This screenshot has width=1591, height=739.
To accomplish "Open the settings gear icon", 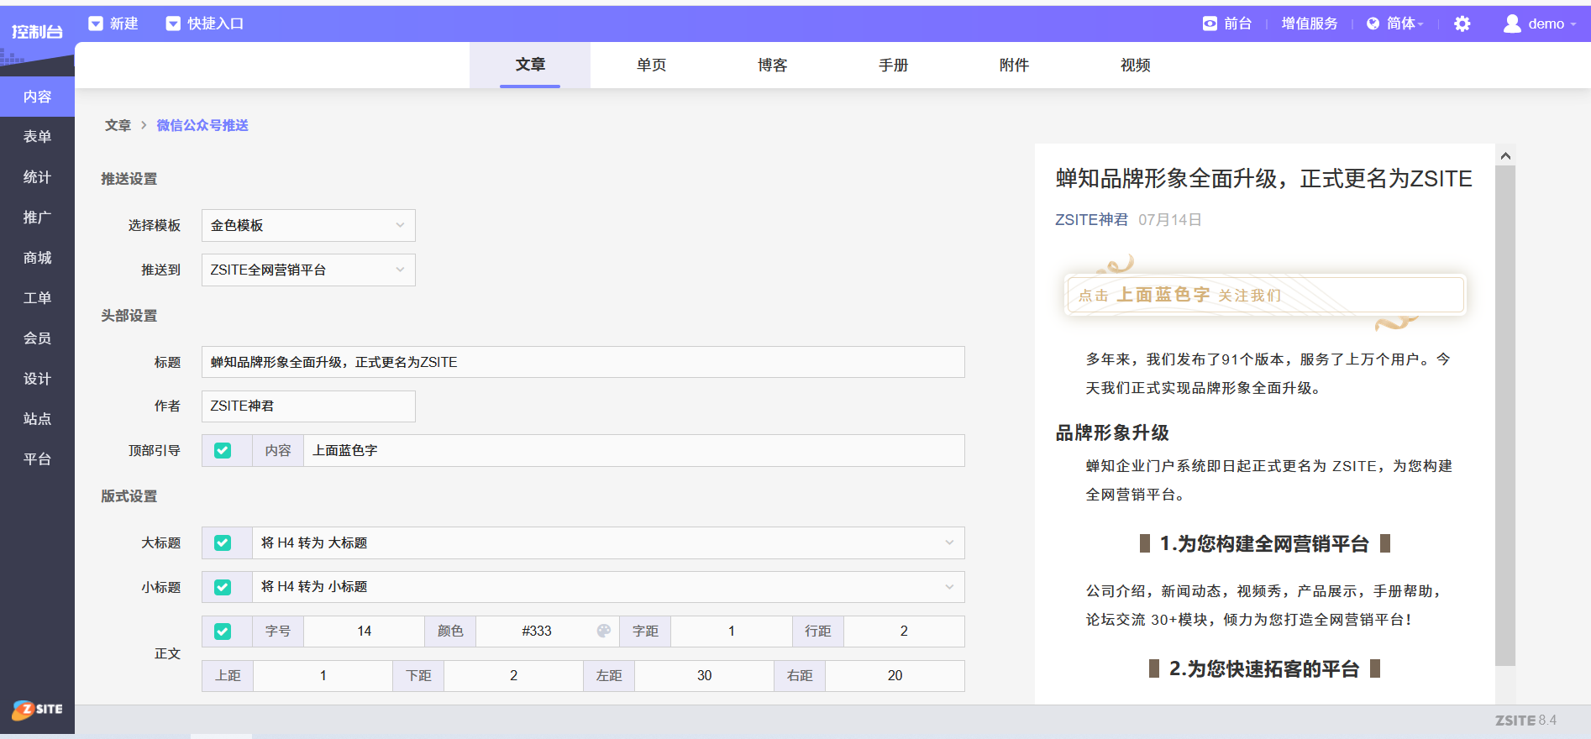I will pos(1462,24).
